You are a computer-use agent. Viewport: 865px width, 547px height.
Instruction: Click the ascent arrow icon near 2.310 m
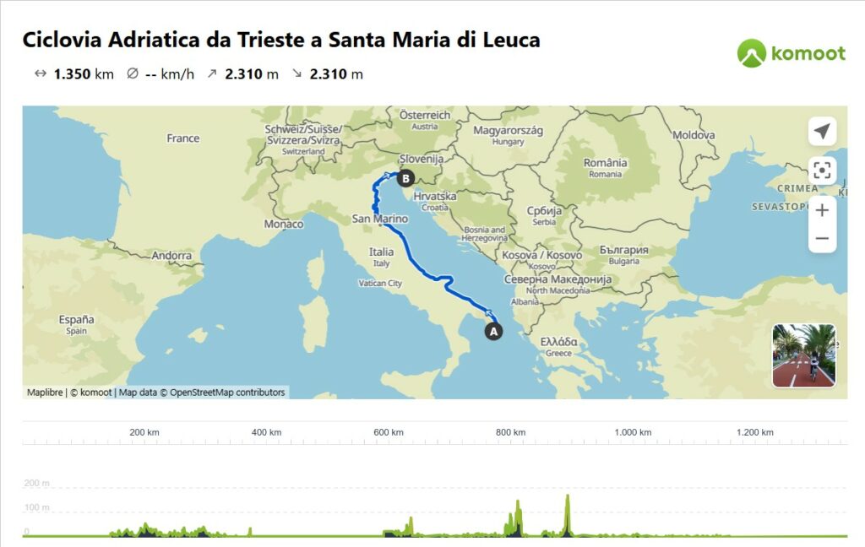click(x=212, y=73)
